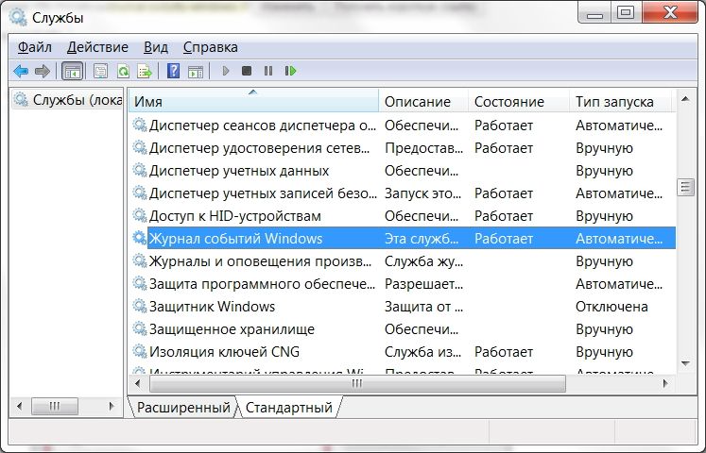Image resolution: width=706 pixels, height=453 pixels.
Task: Click Служба из... description of Изоляция ключей
Action: 422,352
